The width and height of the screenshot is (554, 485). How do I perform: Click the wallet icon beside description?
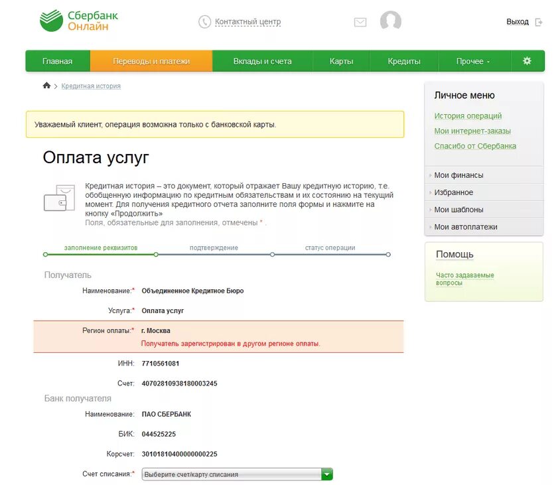[59, 198]
